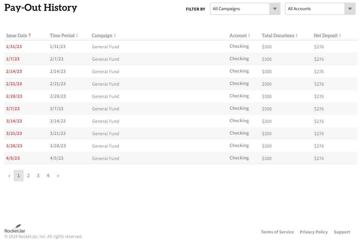This screenshot has height=243, width=361.
Task: Open the All Accounts filter dropdown
Action: [x=320, y=9]
